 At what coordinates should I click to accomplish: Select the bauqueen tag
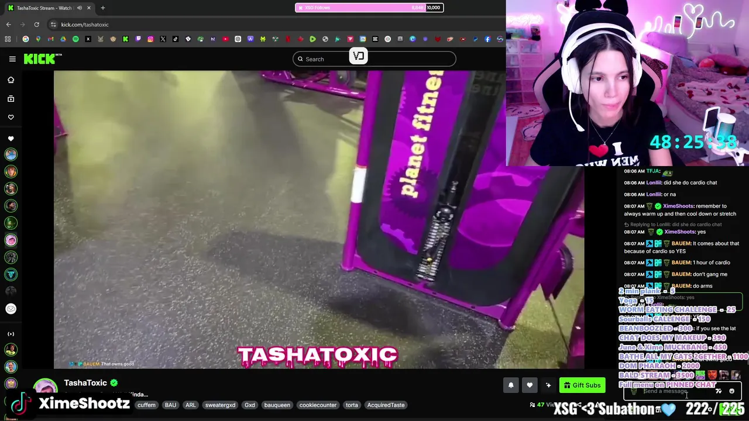coord(277,405)
